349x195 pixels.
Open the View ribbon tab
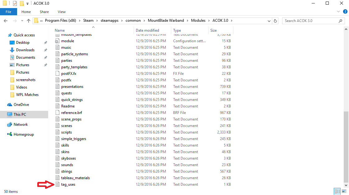coord(62,12)
